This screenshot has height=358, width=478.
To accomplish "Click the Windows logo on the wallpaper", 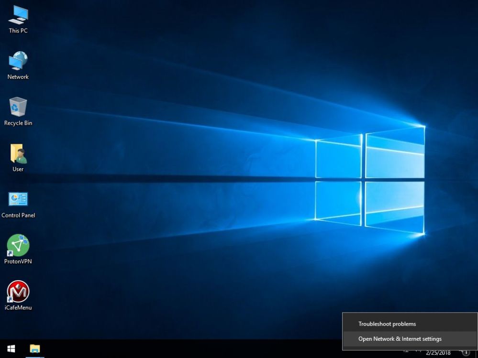I will [x=369, y=181].
